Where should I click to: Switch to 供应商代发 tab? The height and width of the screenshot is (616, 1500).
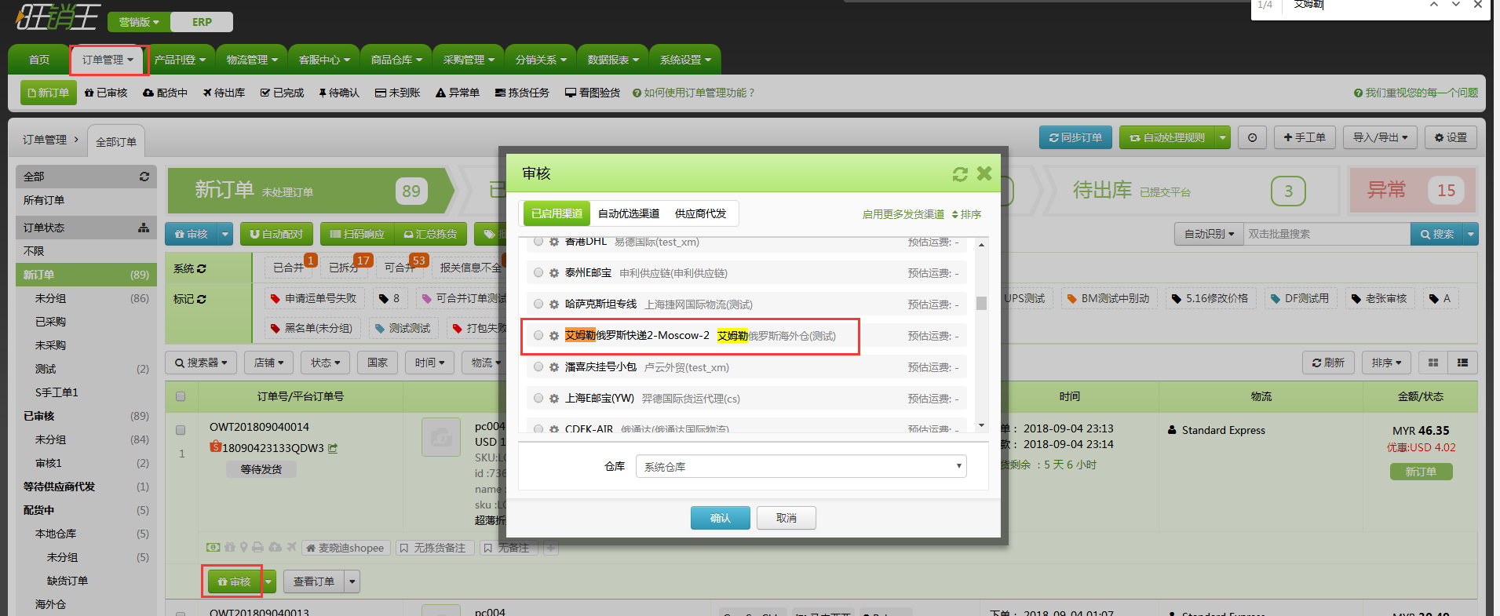tap(700, 213)
